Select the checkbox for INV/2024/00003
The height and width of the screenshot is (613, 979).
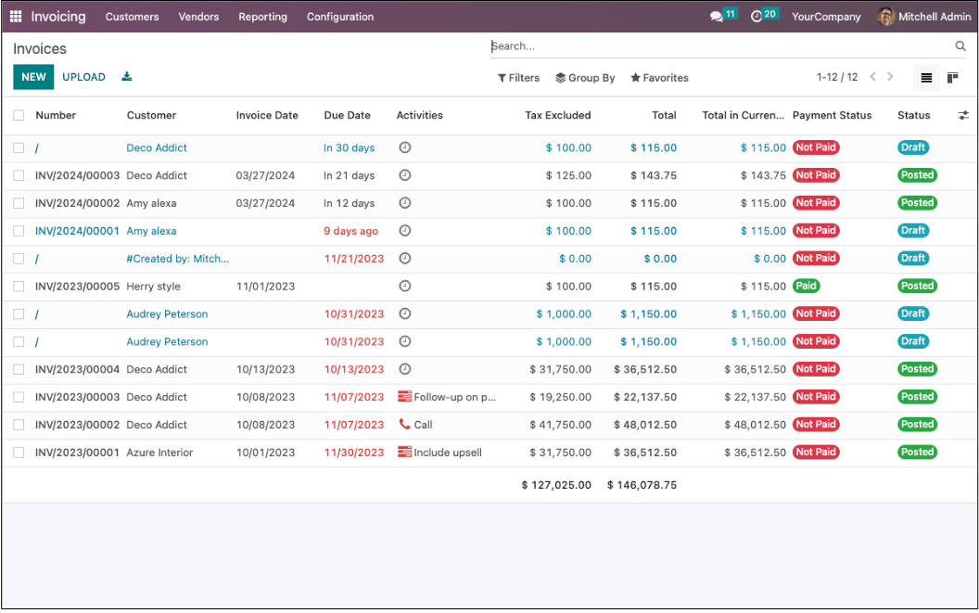click(x=19, y=175)
